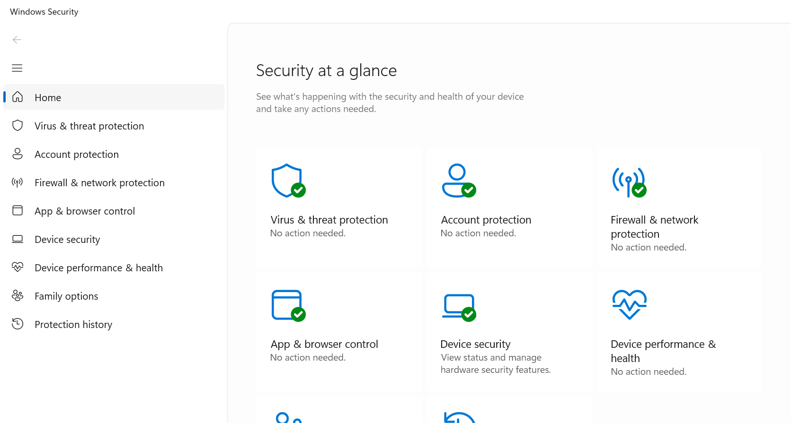Select Home in the sidebar
791x423 pixels.
click(x=114, y=97)
